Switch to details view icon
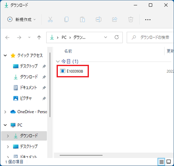Viewport: 174px width, 166px height. 161,162
